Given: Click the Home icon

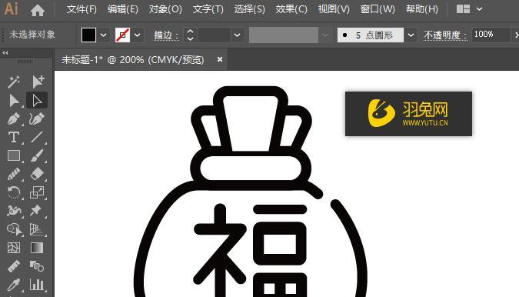Looking at the screenshot, I should [38, 10].
